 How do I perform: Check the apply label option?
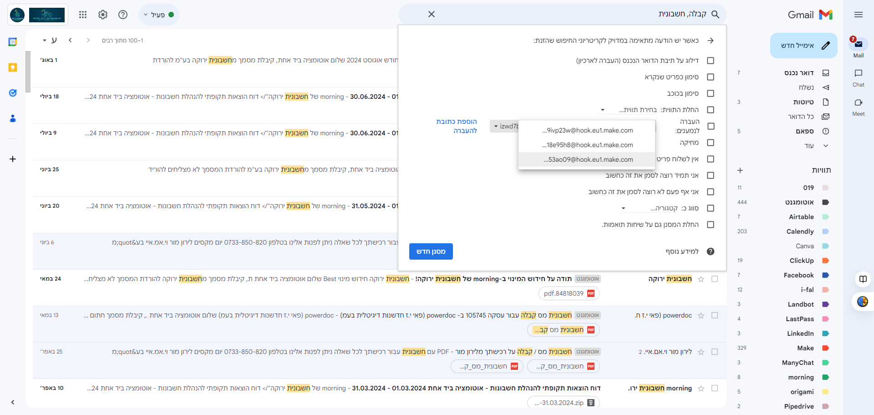(x=711, y=110)
